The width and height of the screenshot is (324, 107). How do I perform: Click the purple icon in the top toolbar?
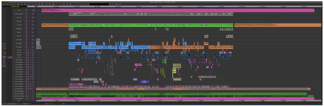60,4
